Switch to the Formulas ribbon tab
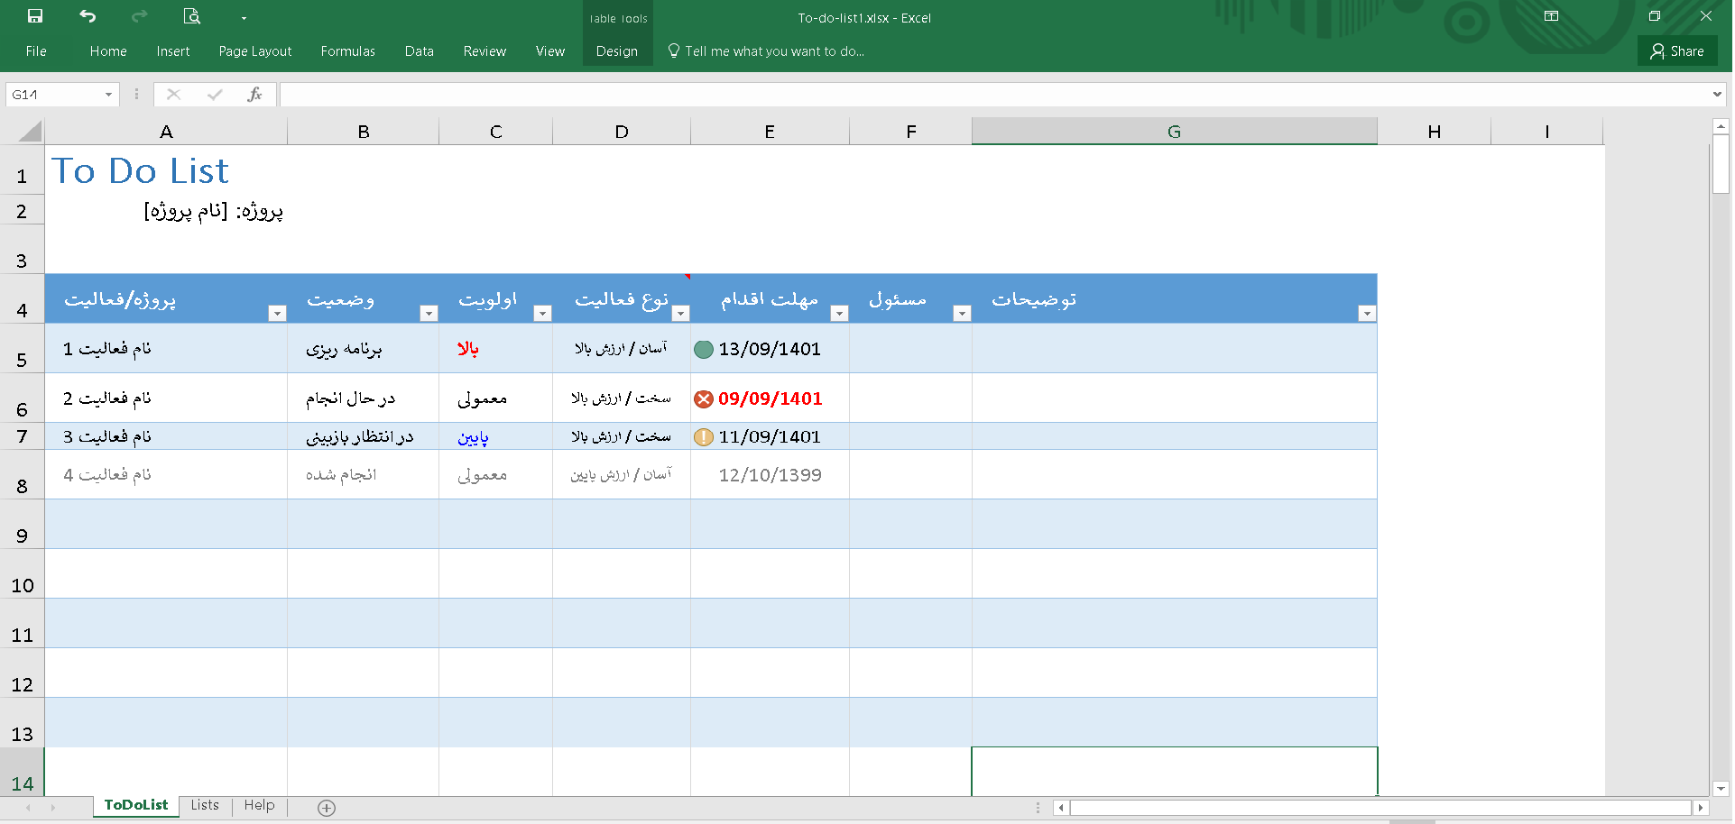Screen dimensions: 1735x824 tap(347, 50)
